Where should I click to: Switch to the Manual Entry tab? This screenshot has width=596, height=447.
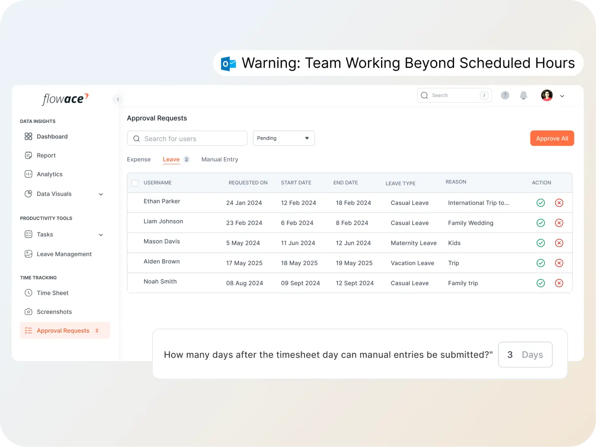[220, 160]
